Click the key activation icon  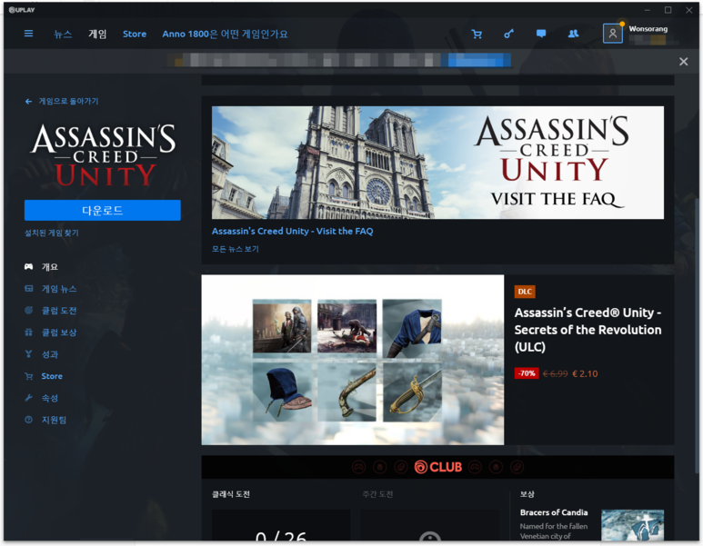click(x=508, y=34)
